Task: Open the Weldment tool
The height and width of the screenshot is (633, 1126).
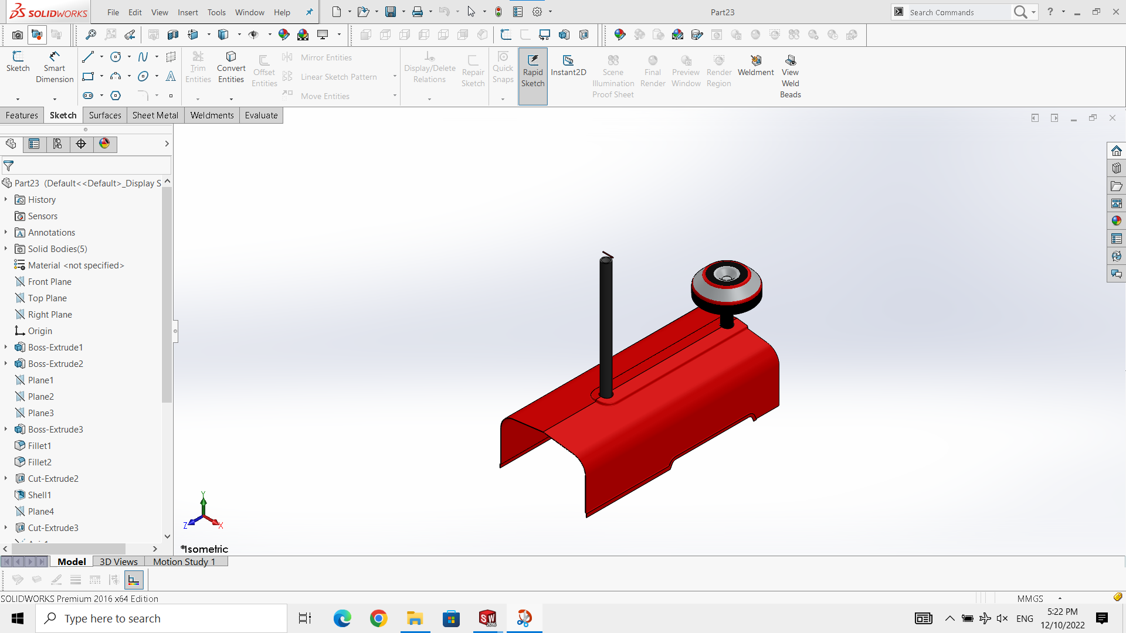Action: (x=755, y=64)
